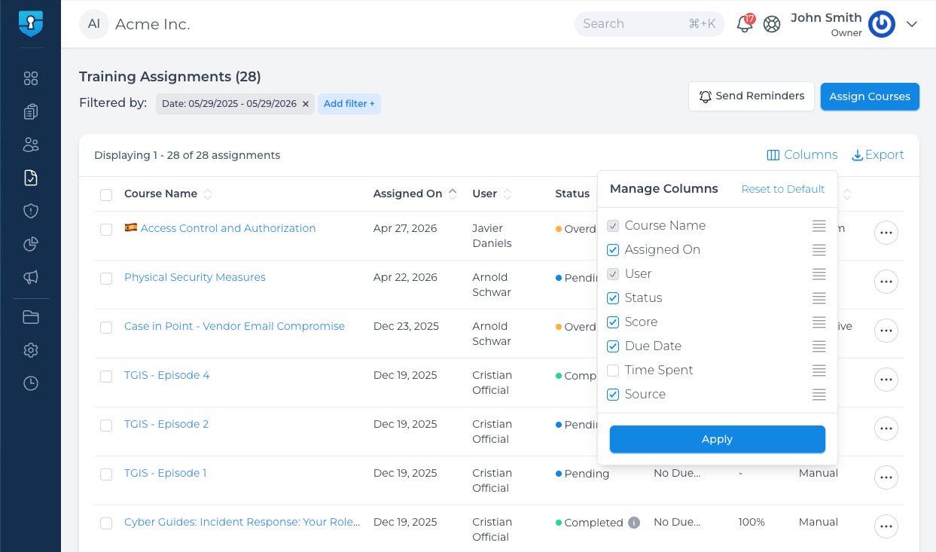Open the dashboard grid icon in sidebar
The height and width of the screenshot is (552, 936).
31,78
